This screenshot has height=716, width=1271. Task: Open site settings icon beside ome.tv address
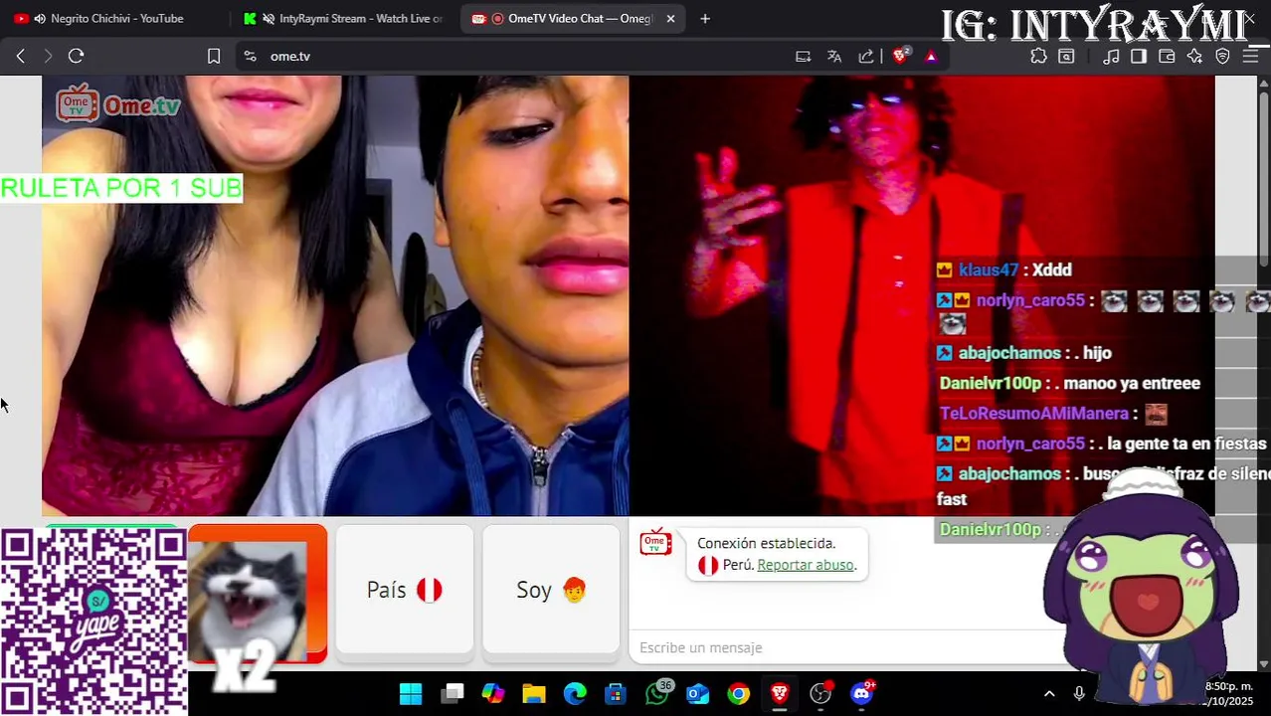250,57
